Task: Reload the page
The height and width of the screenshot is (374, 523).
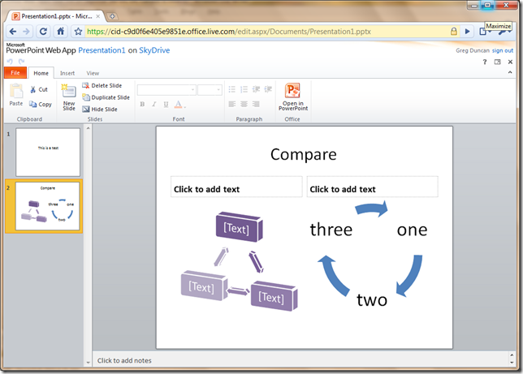Action: pyautogui.click(x=43, y=32)
